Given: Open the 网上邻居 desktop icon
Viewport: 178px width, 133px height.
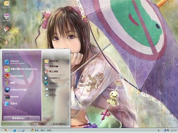Looking at the screenshot, I should tap(6, 31).
